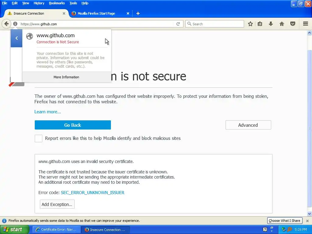The width and height of the screenshot is (312, 234).
Task: Switch to Insecure Connection taskbar item
Action: point(105,229)
